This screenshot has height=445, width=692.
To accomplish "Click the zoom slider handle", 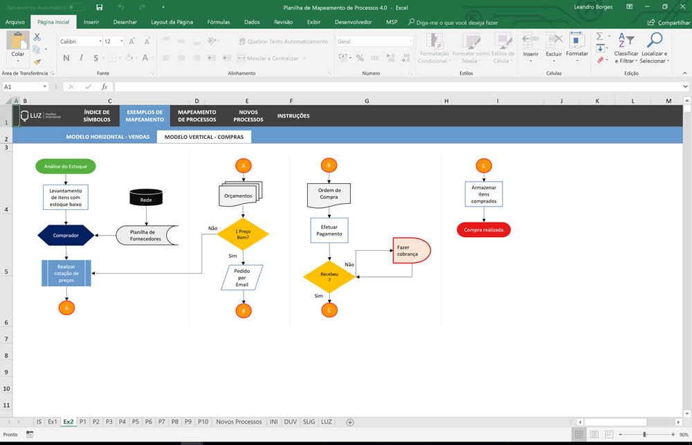I will [645, 435].
